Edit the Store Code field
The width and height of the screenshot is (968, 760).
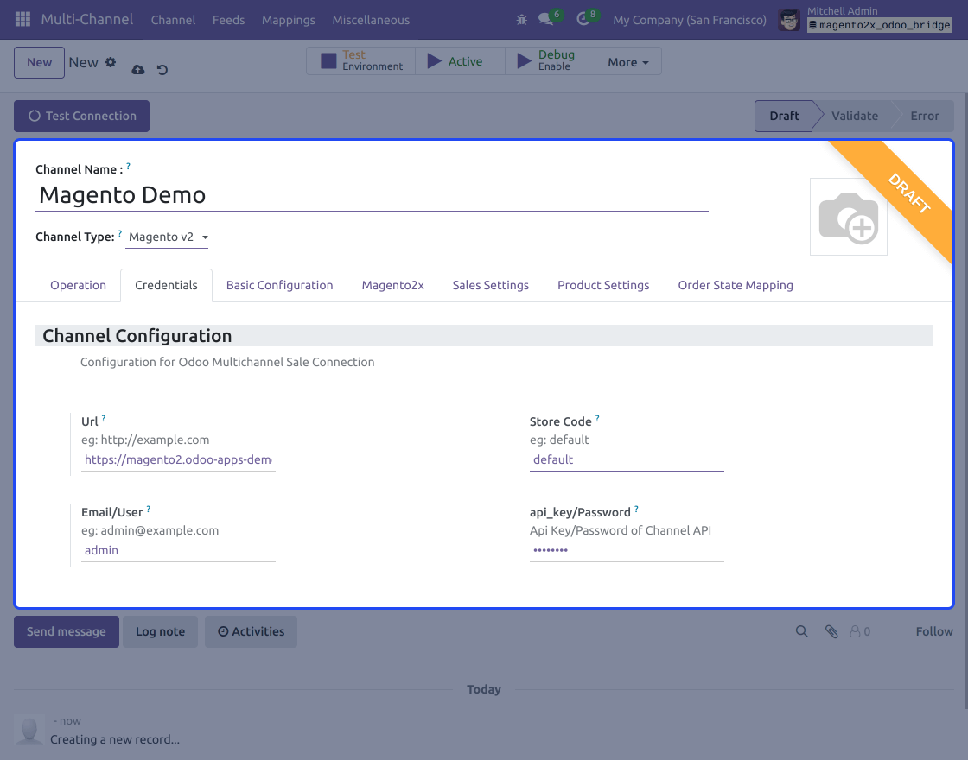[627, 459]
